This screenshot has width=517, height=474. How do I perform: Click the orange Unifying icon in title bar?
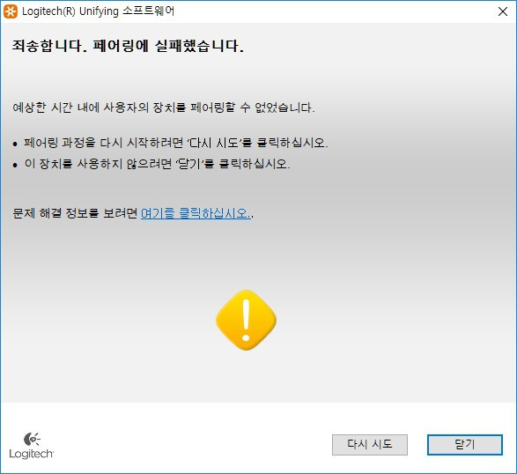click(x=11, y=11)
